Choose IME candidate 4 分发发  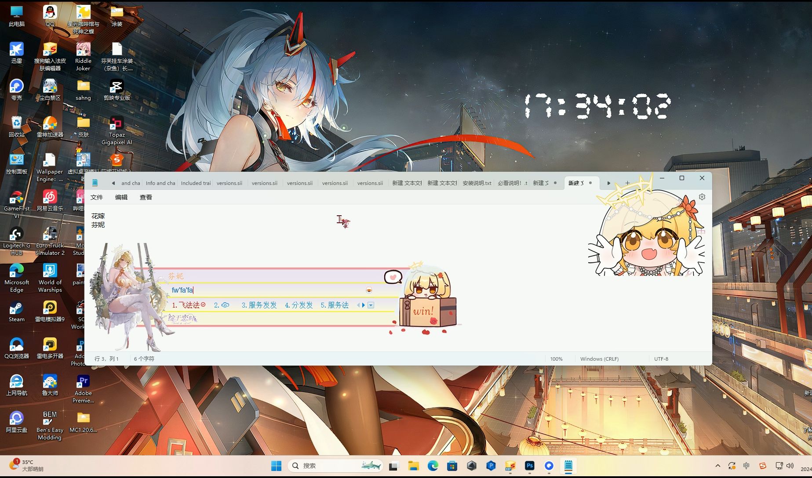point(299,305)
